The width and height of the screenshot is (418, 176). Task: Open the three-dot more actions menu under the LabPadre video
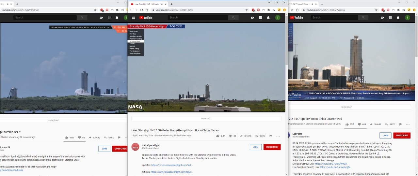click(x=408, y=124)
